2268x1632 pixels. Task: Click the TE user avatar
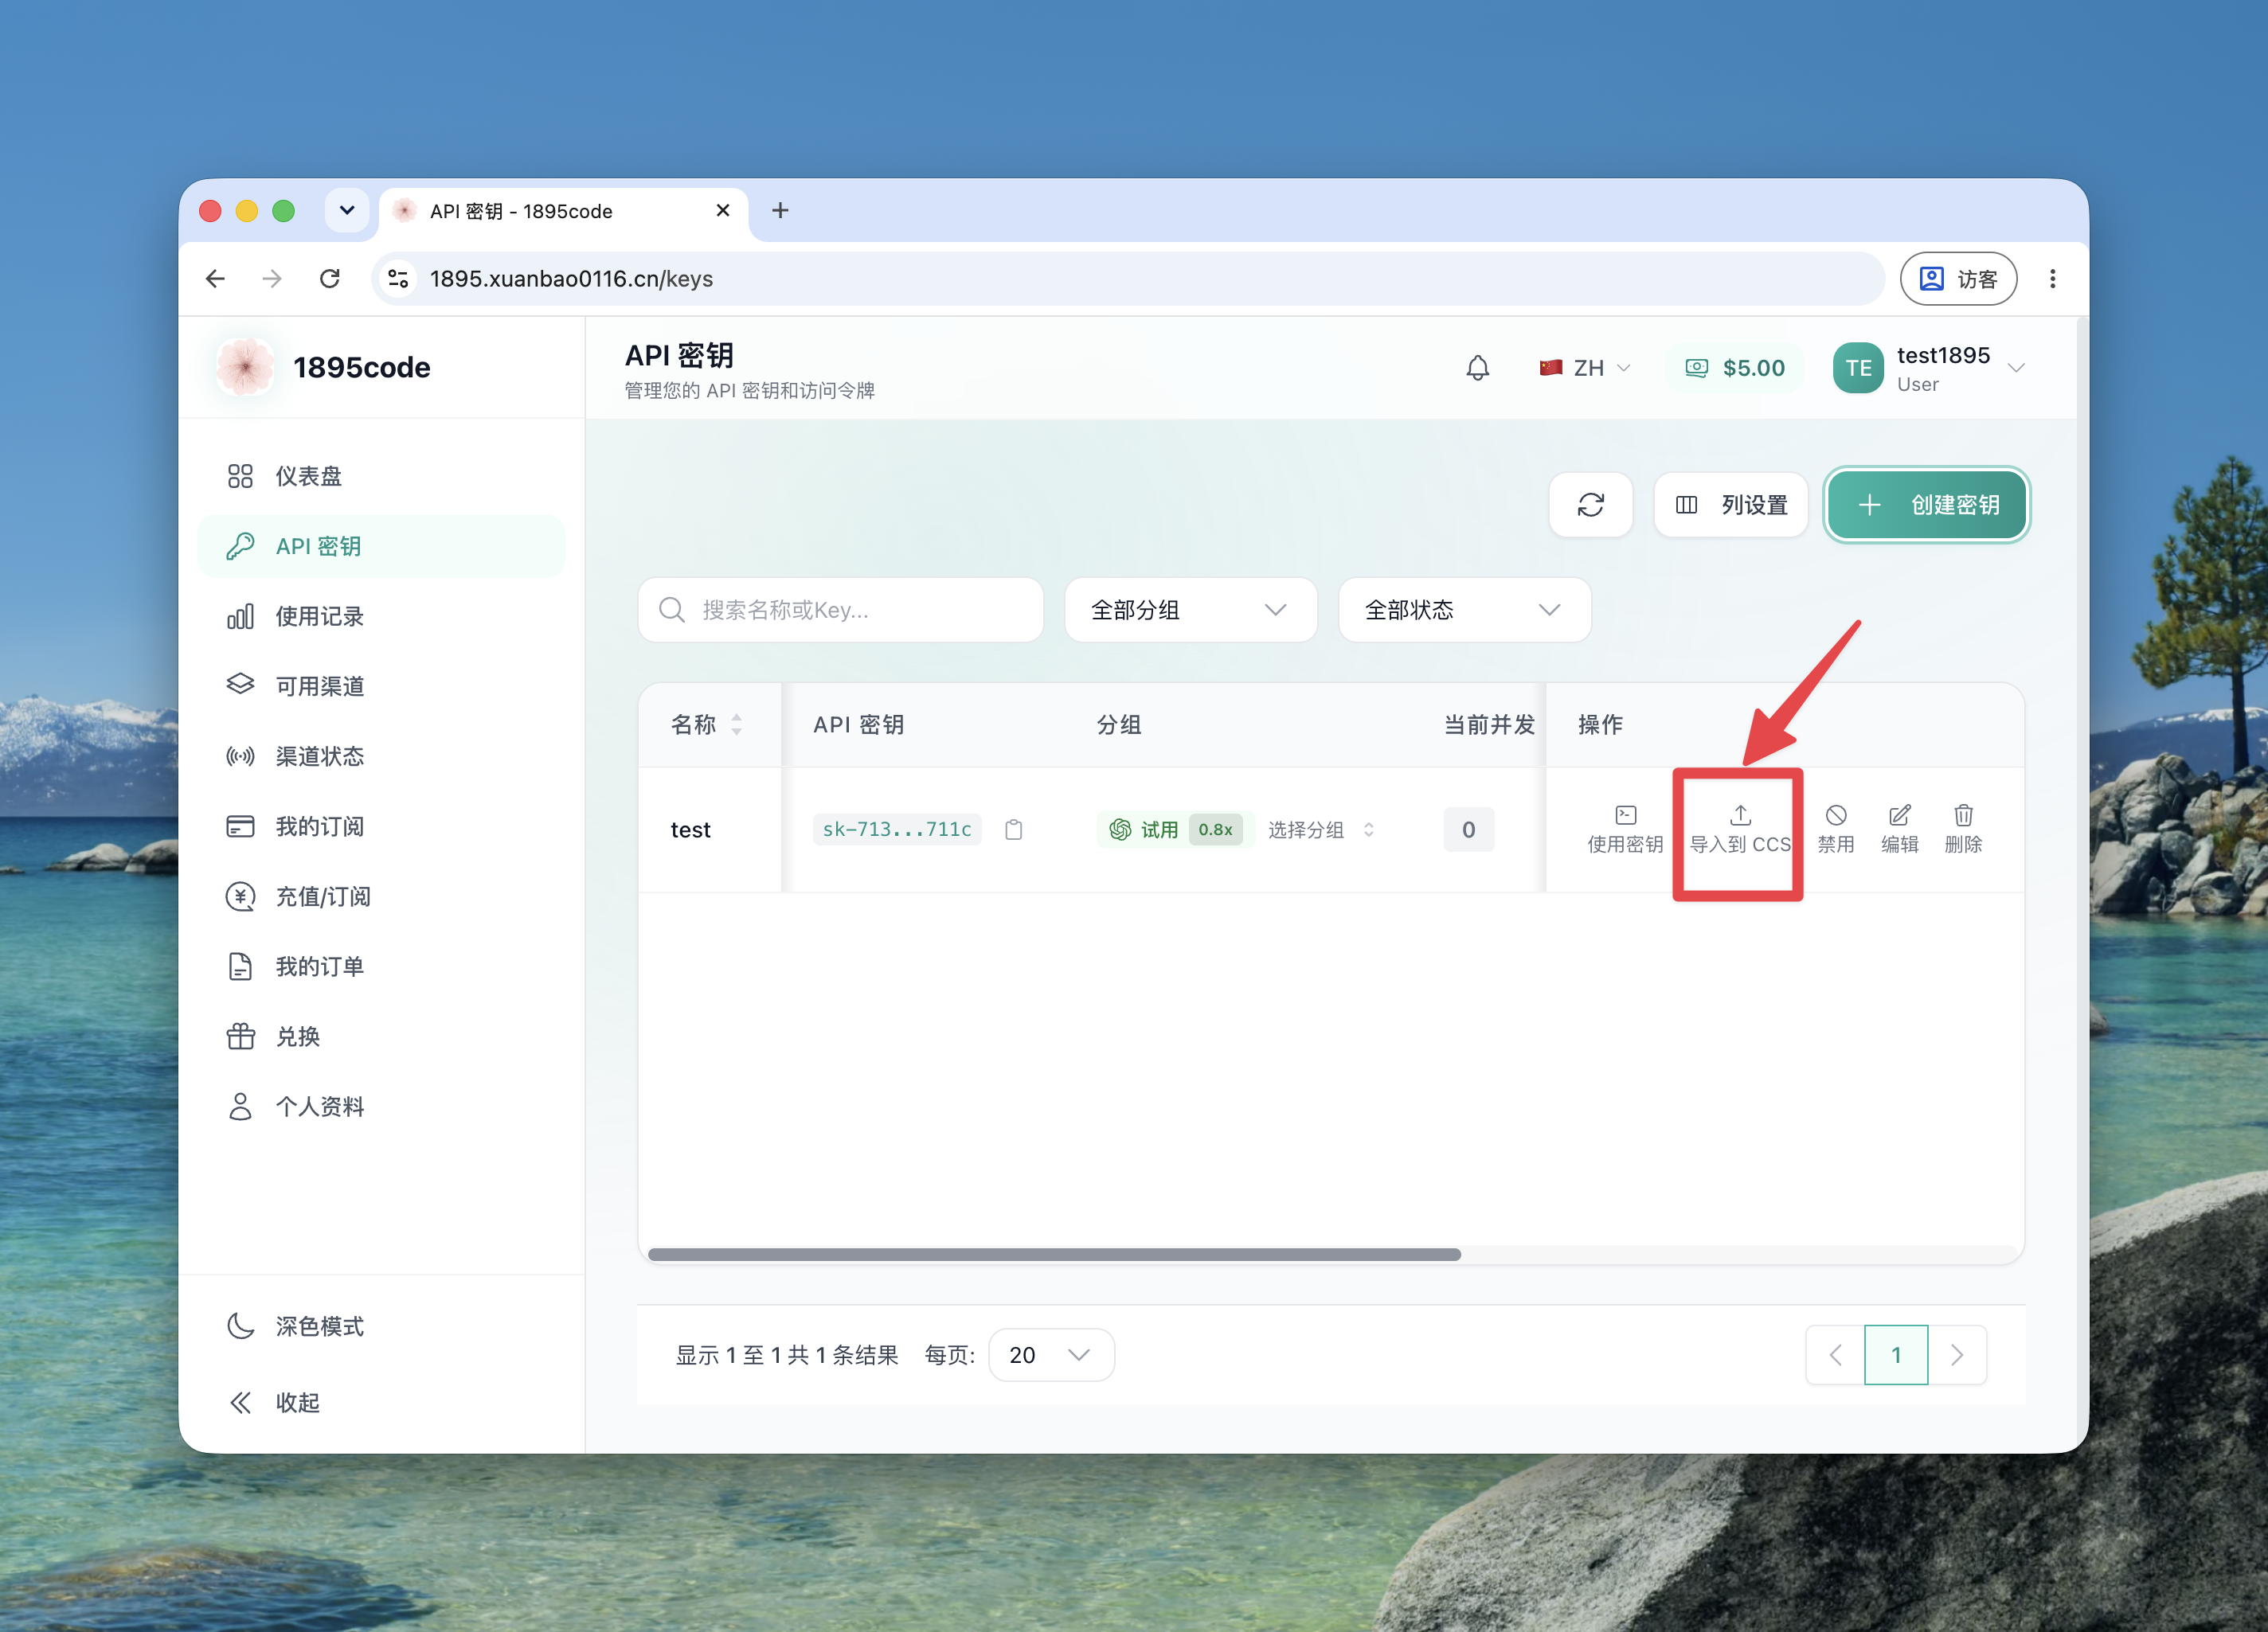coord(1858,368)
